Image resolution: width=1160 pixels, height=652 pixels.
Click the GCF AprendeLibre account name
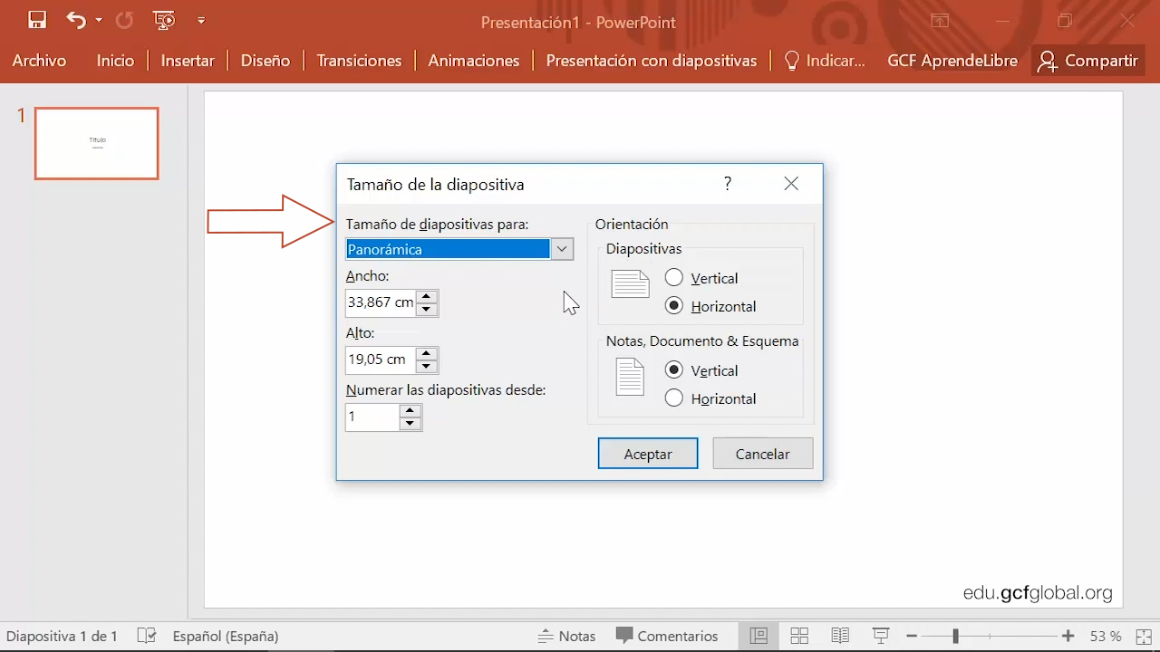[x=952, y=61]
